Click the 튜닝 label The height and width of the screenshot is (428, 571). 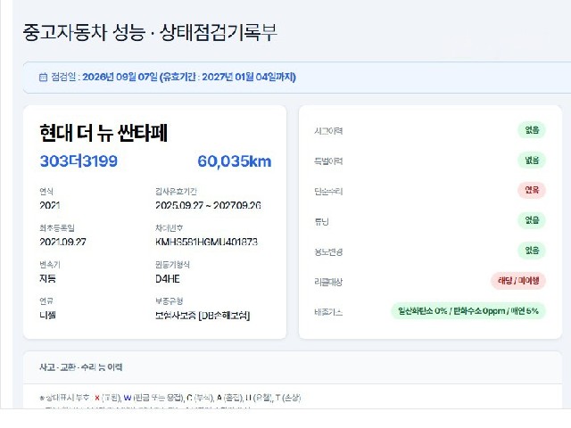click(x=321, y=221)
